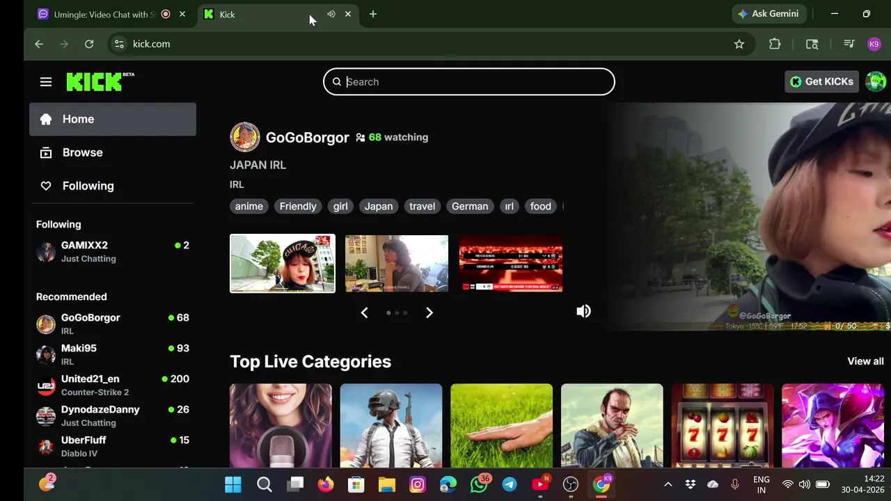Screen dimensions: 891x501
Task: Open the browser extensions puzzle icon
Action: 775,44
